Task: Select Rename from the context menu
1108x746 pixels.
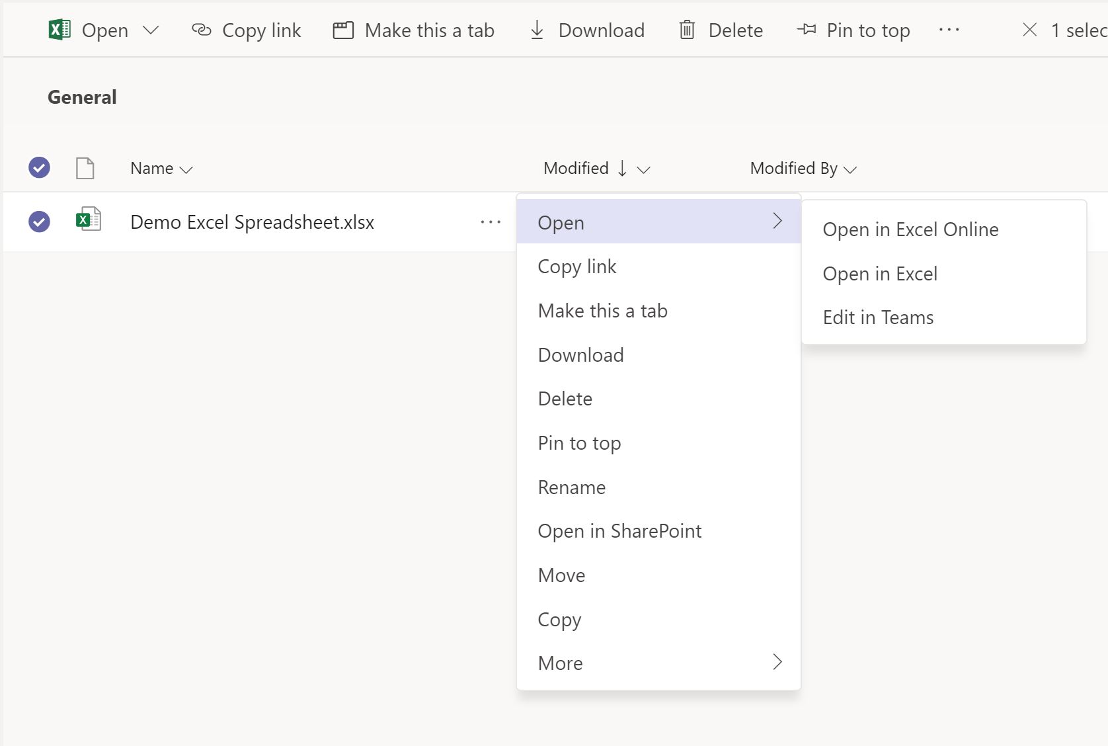Action: point(571,487)
